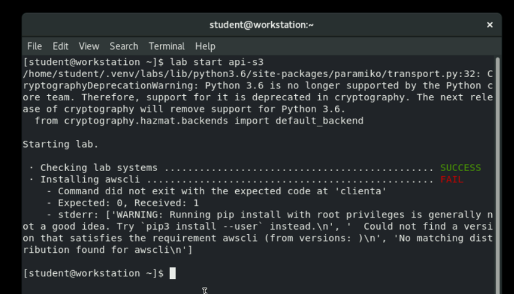
Task: Click the 'from cryptography.hazmat.backends' import line
Action: click(199, 121)
